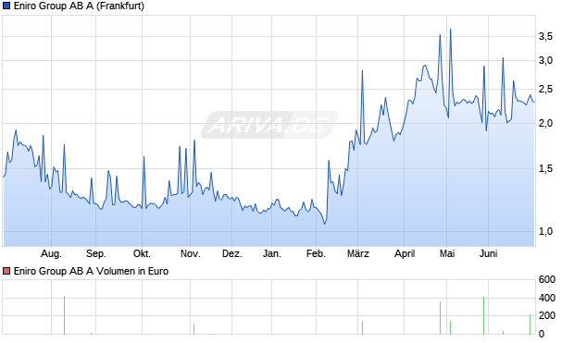Click the 1,5 price axis value

click(x=545, y=168)
